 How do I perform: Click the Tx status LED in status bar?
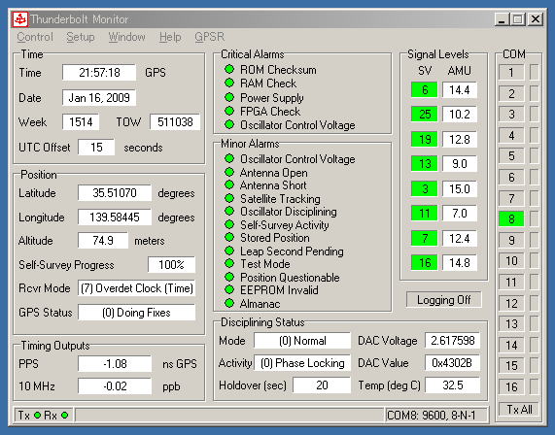37,415
